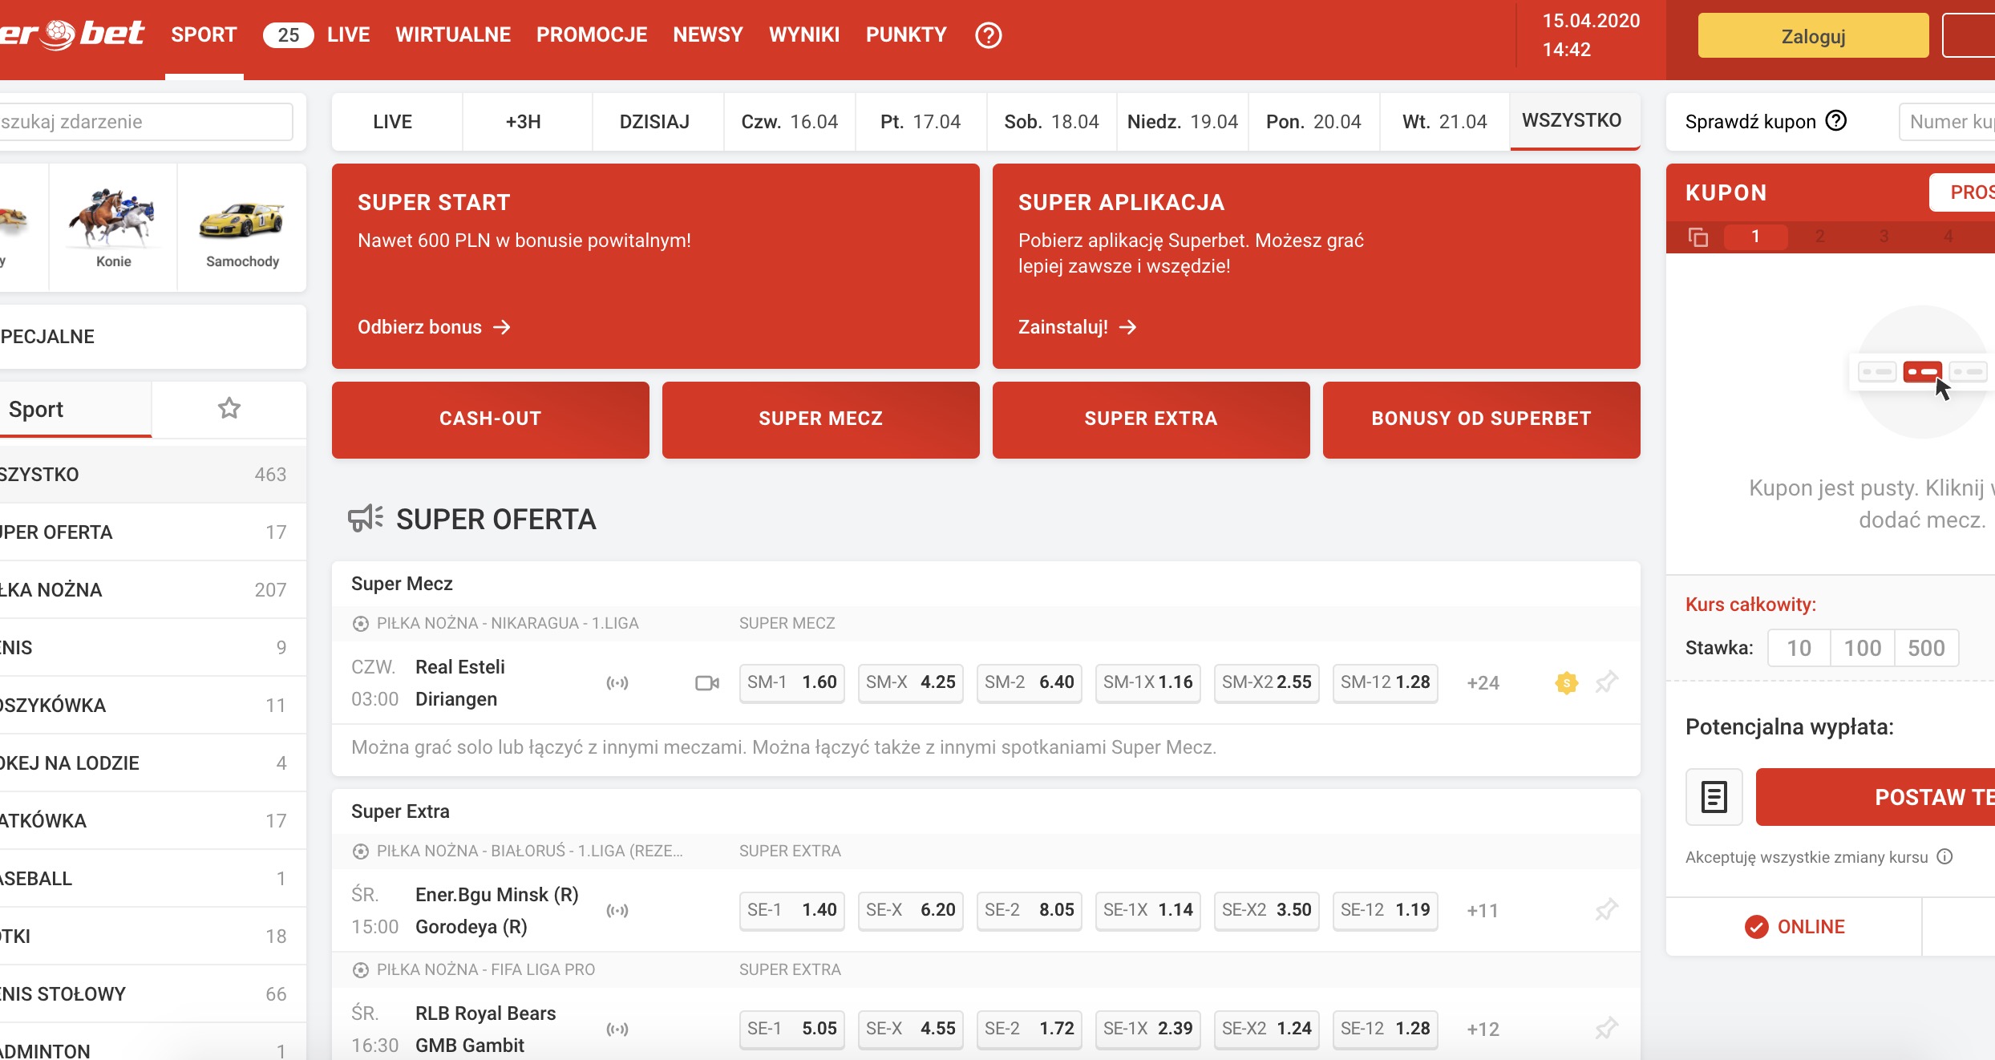Click the Odbierz bonus arrow link
This screenshot has width=1995, height=1060.
click(434, 327)
